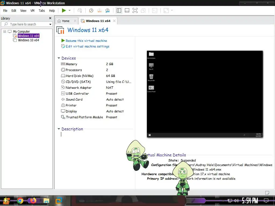Open the library search dropdown arrow
The width and height of the screenshot is (275, 206).
50,24
